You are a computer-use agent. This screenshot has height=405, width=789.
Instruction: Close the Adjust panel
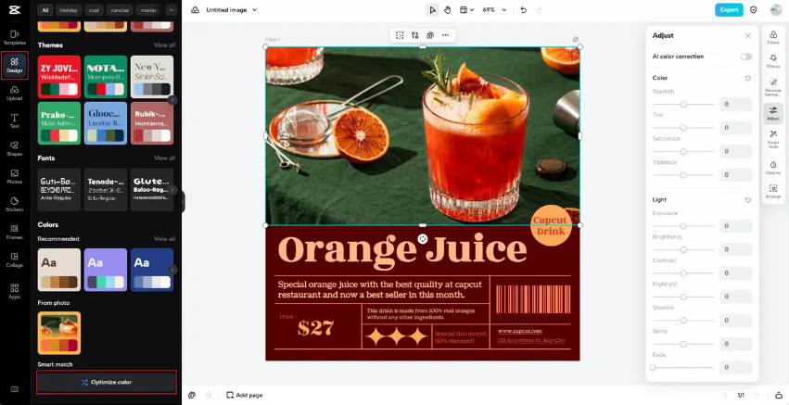pyautogui.click(x=747, y=35)
